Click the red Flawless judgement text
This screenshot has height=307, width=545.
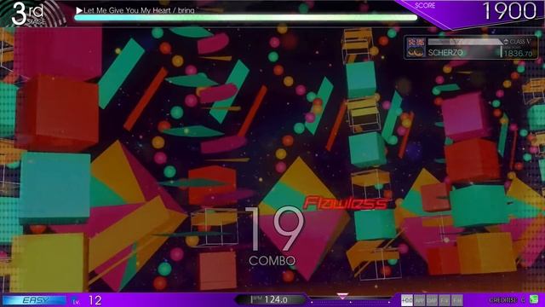point(345,203)
